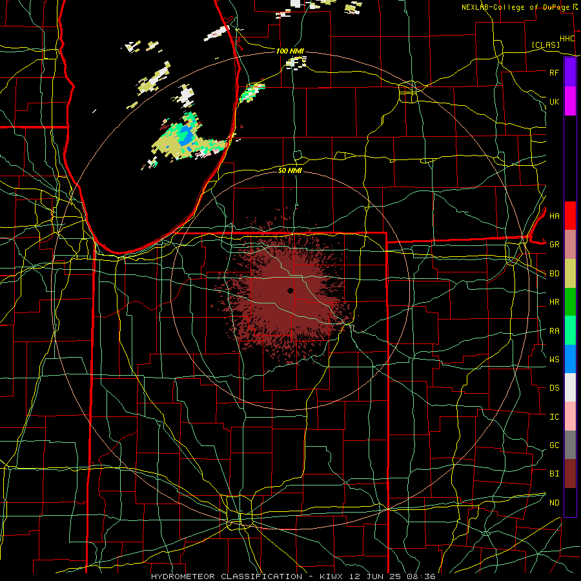581x581 pixels.
Task: Click the '[CLAS]' legend unit label
Action: 545,45
